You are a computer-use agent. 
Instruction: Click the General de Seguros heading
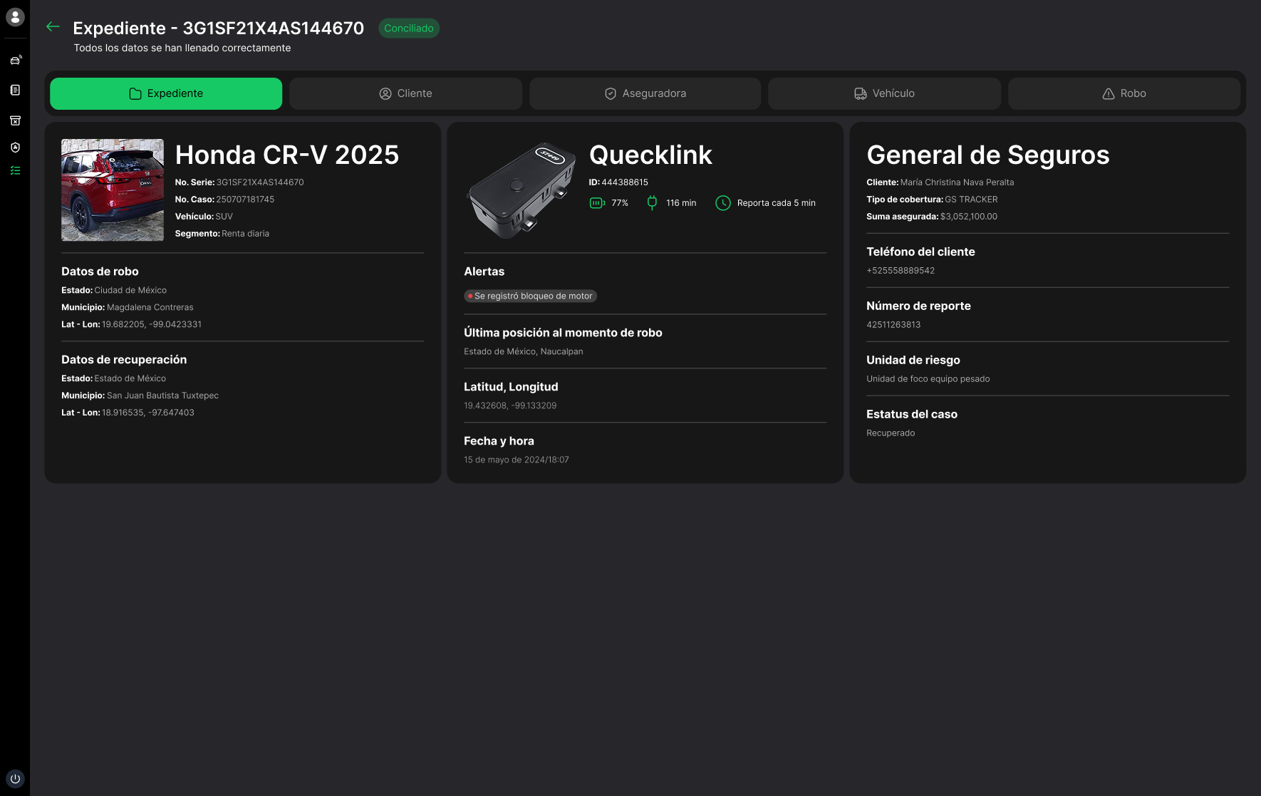click(x=988, y=155)
